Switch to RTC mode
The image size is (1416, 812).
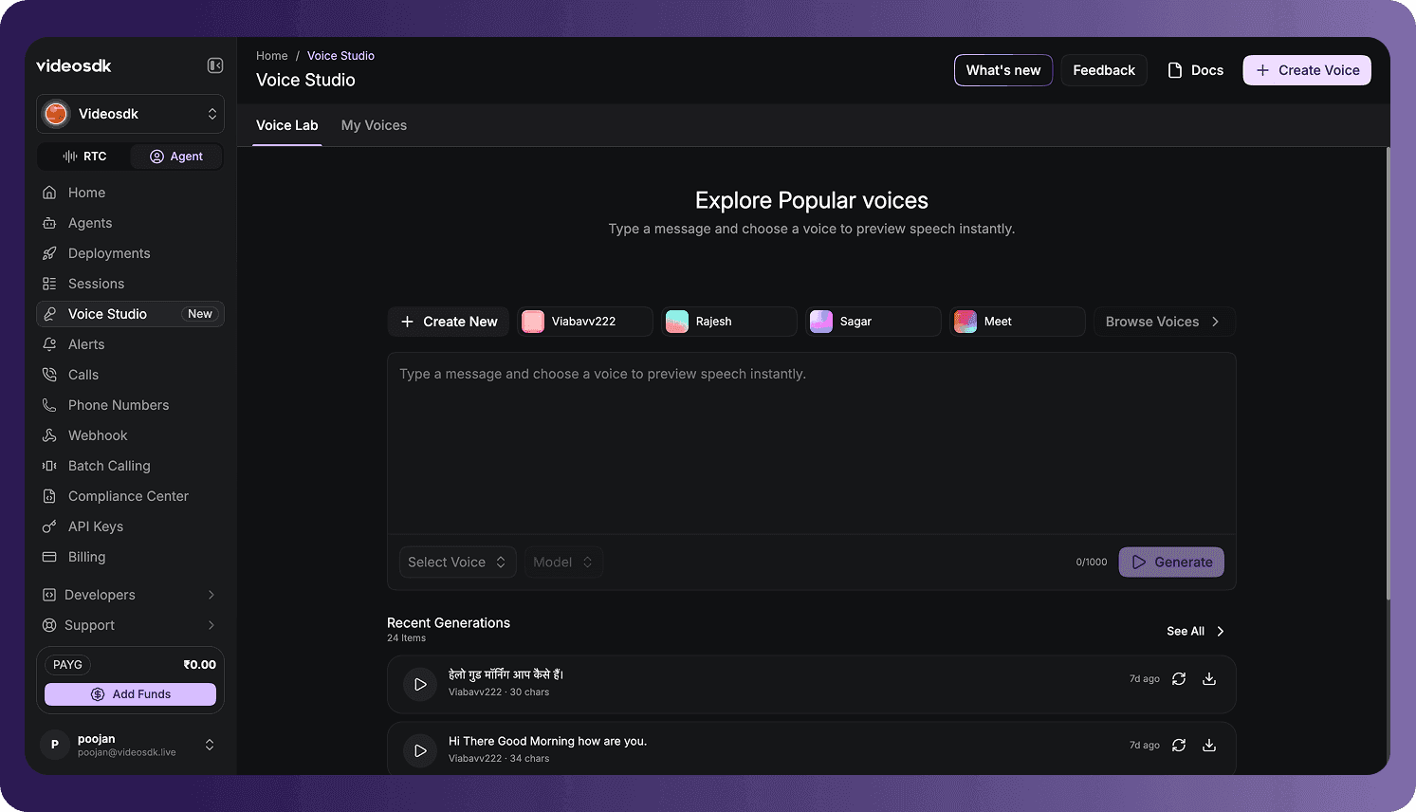84,157
